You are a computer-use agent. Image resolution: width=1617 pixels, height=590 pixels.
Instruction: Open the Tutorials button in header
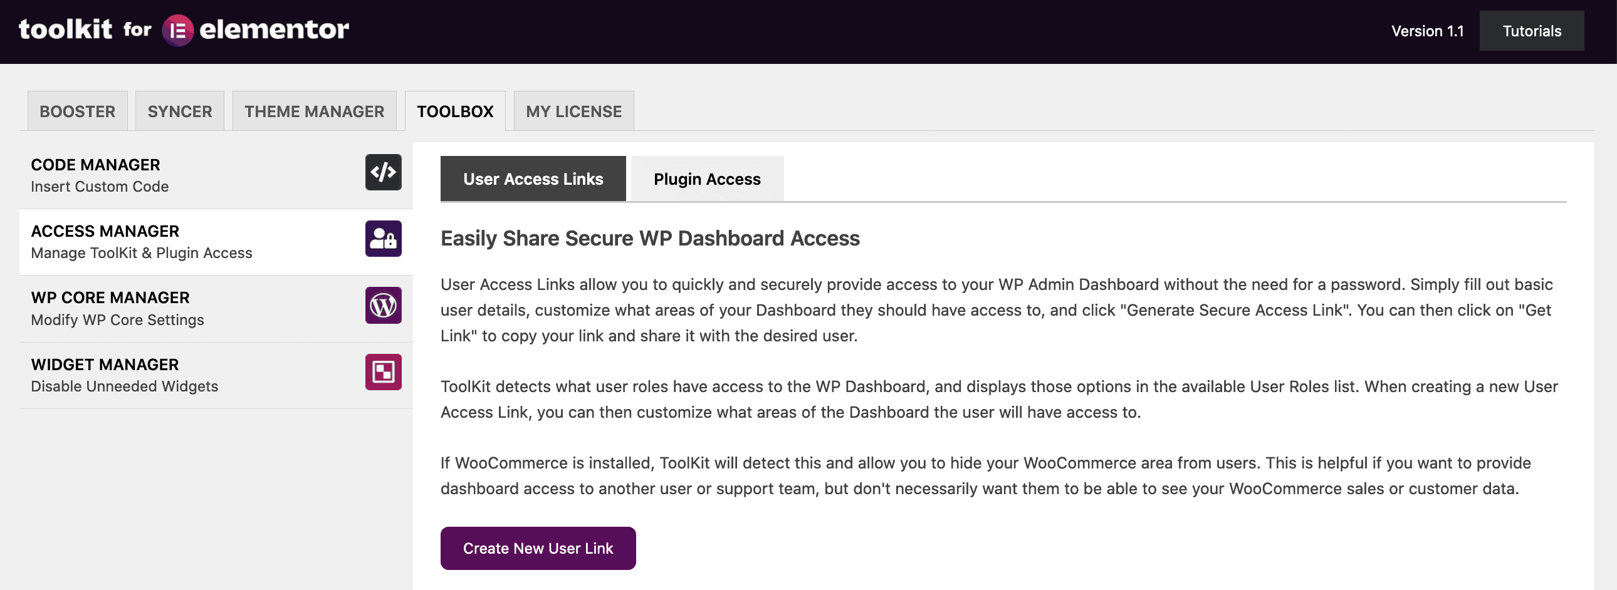coord(1532,31)
